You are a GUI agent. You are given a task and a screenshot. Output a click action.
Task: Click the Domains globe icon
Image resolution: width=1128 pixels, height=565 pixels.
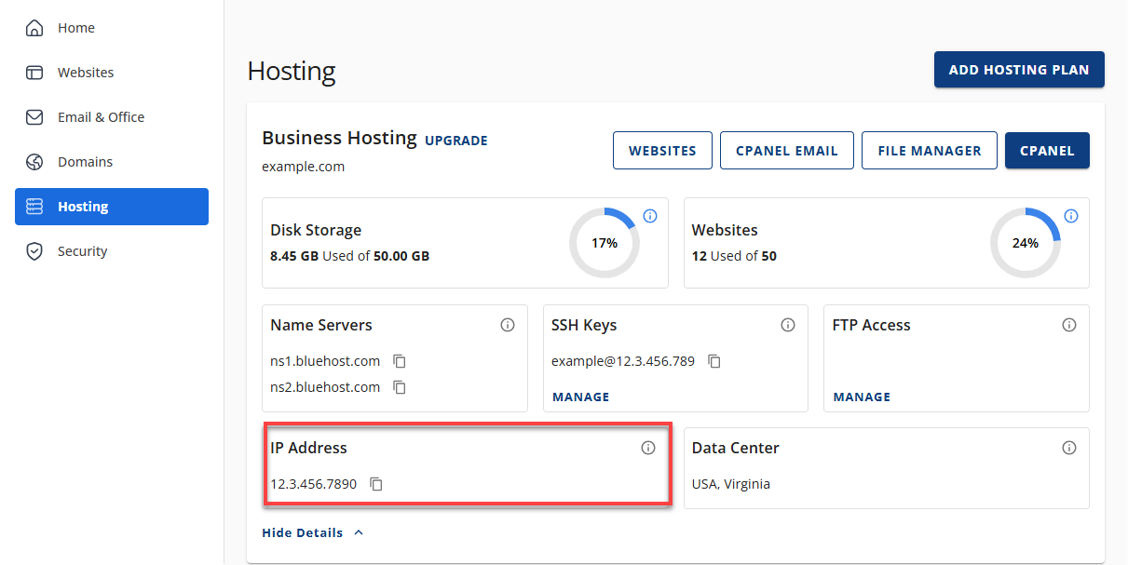tap(34, 161)
